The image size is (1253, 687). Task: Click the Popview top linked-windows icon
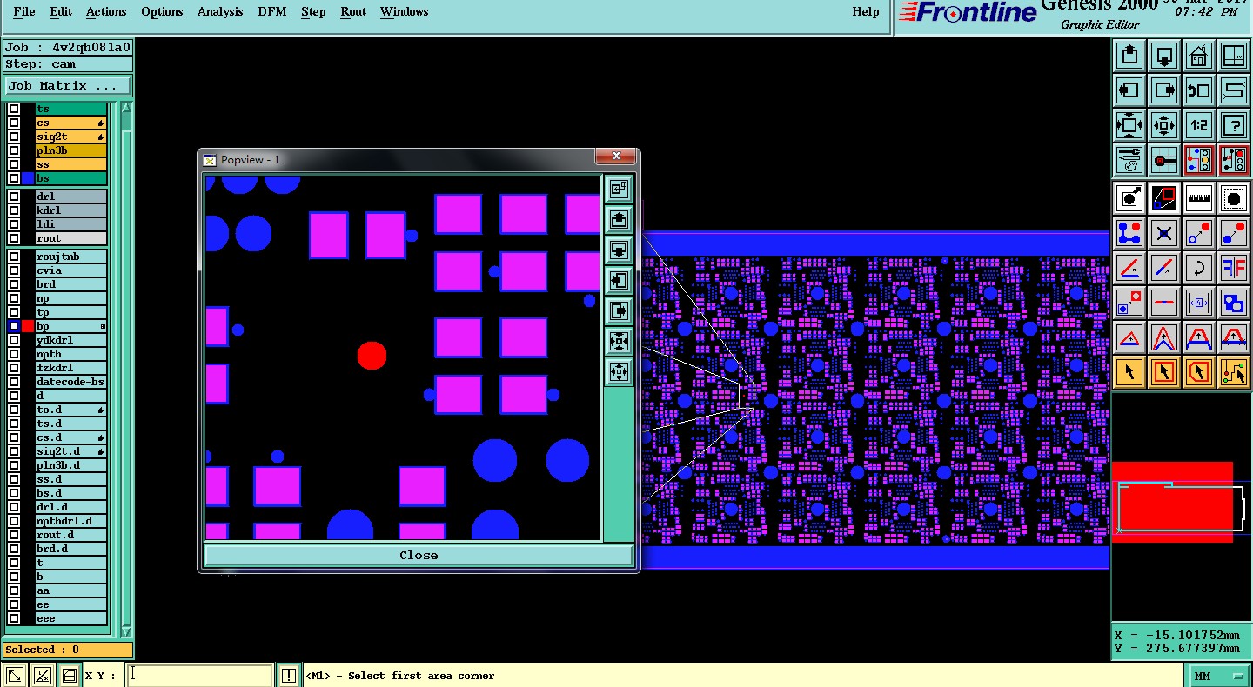619,189
